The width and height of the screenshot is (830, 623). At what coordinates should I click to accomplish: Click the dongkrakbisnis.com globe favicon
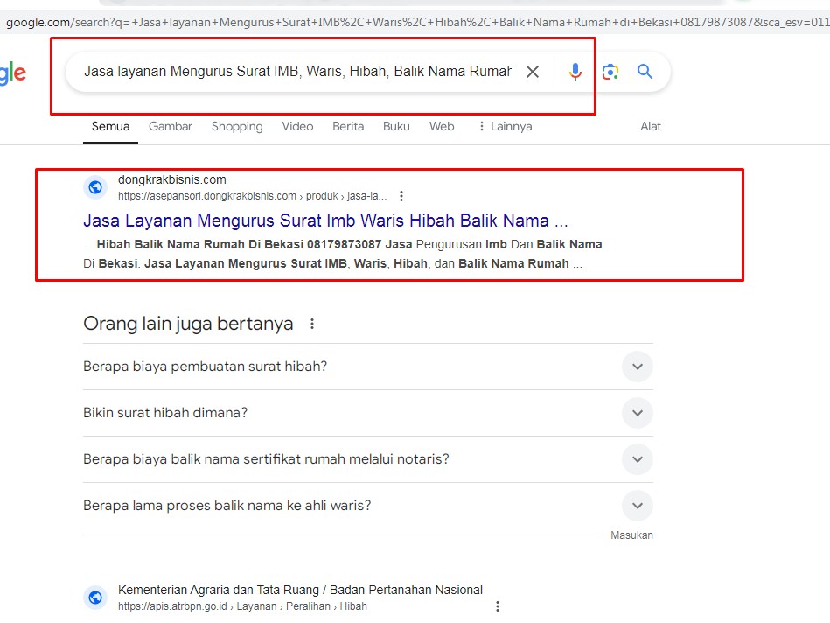(95, 187)
